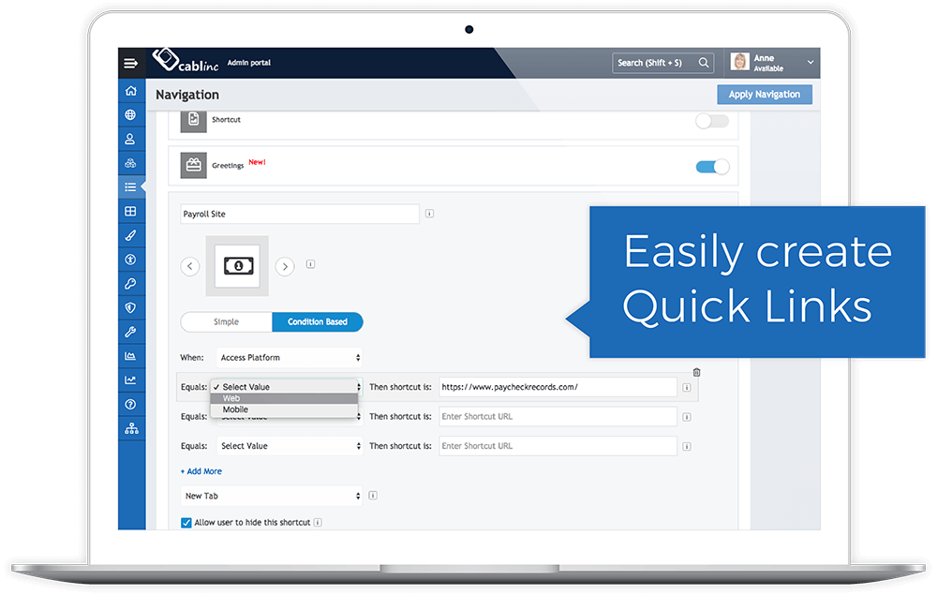Switch to the Simple tab
This screenshot has width=937, height=595.
[x=226, y=320]
